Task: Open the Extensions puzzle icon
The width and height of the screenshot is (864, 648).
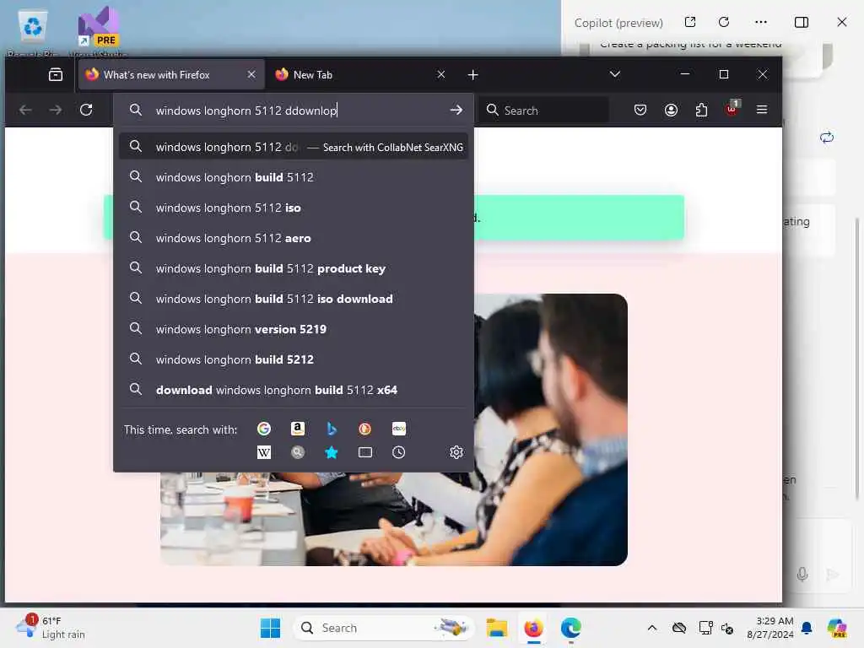Action: pos(701,111)
